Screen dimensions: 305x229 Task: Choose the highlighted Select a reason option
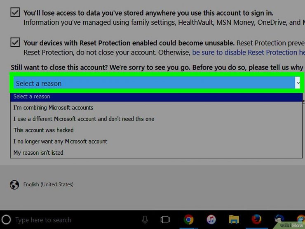click(156, 97)
